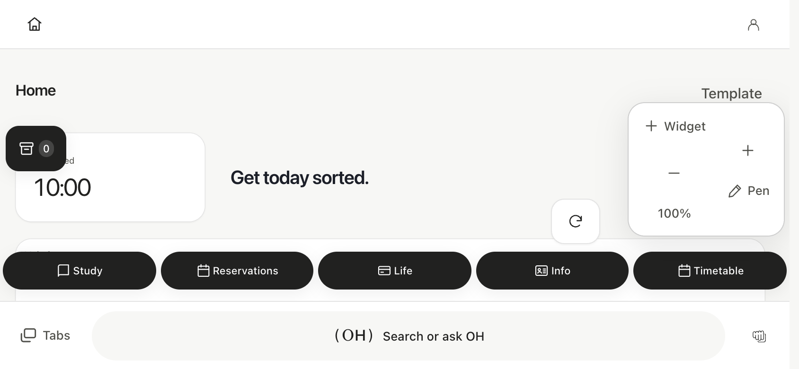Click the refresh arrow button
Viewport: 799px width, 369px height.
[576, 221]
